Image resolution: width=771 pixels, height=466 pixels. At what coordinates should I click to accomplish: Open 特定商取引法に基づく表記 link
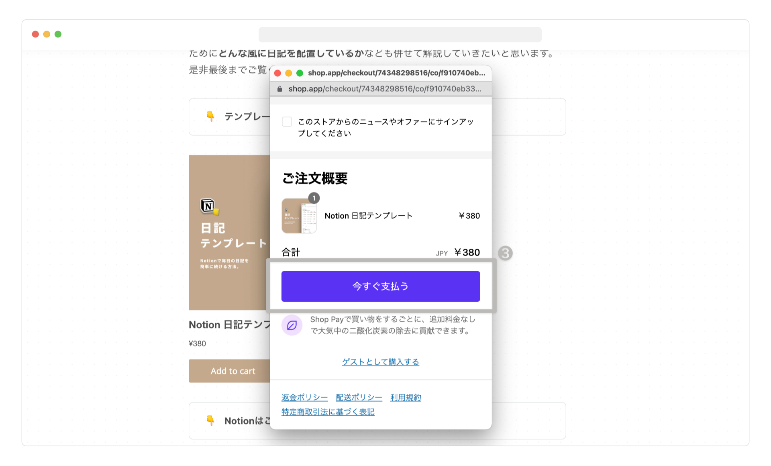328,412
